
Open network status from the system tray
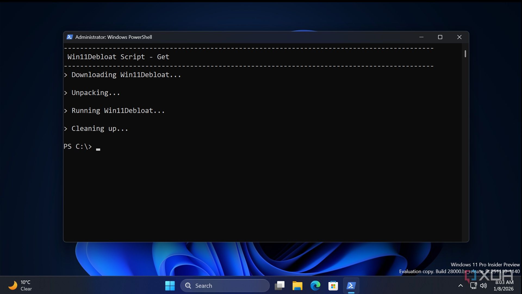pos(473,286)
